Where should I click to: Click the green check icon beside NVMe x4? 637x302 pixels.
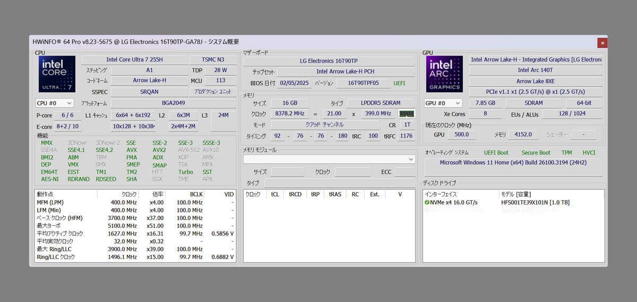tap(427, 202)
